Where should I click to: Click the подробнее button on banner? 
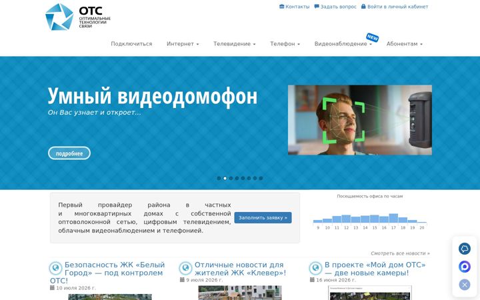69,153
